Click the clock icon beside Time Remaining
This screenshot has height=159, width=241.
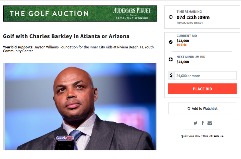(171, 17)
